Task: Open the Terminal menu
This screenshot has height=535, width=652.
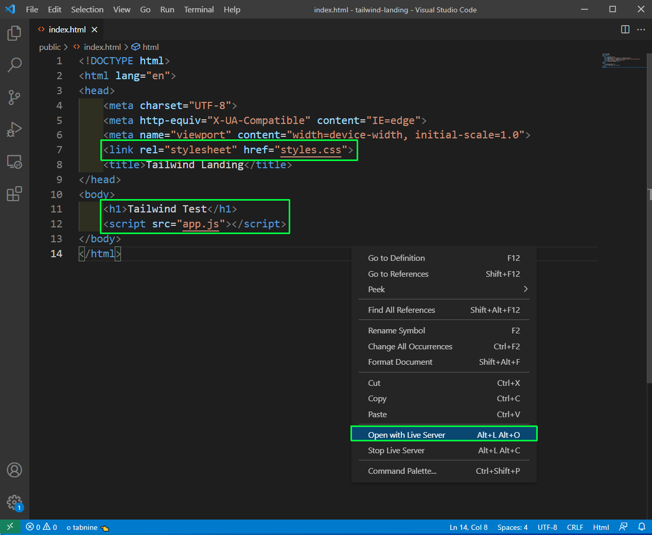Action: tap(199, 9)
